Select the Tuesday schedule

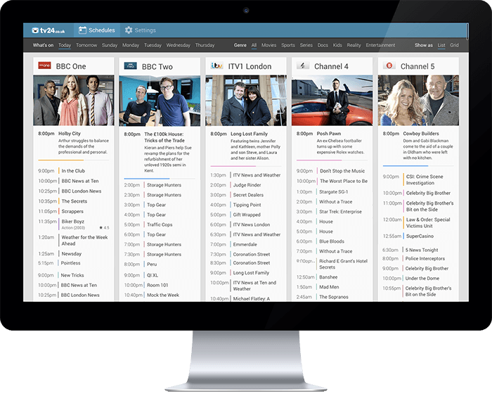(x=153, y=45)
